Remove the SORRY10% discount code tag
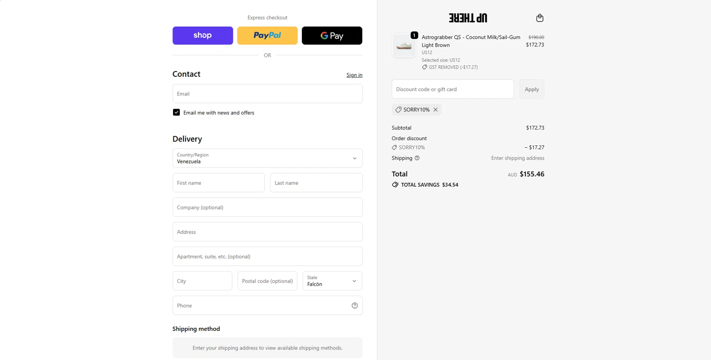Image resolution: width=711 pixels, height=360 pixels. [436, 109]
